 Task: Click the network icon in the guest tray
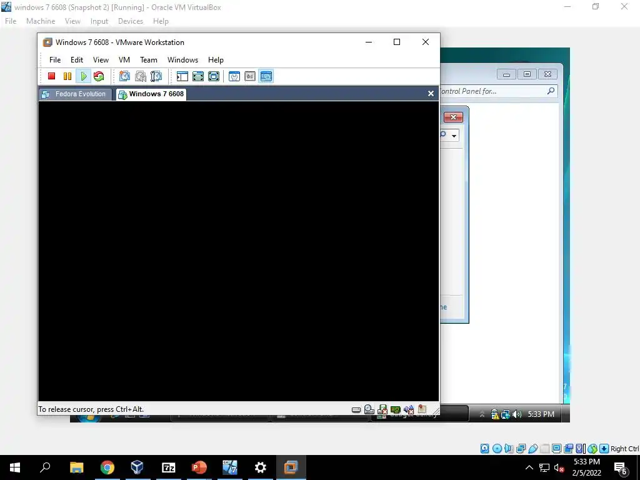[506, 415]
